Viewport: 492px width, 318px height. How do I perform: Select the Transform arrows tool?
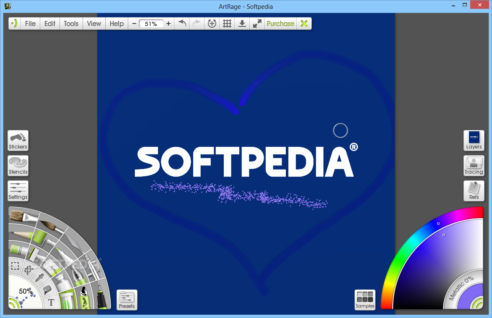(x=28, y=270)
